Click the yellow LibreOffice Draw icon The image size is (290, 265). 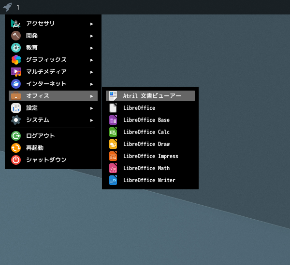point(113,144)
